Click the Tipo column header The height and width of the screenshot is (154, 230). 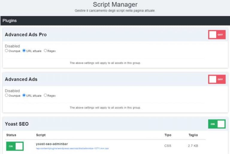click(168, 135)
